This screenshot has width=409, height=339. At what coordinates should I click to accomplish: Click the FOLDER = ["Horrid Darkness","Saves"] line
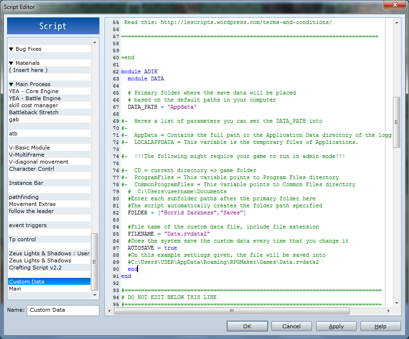pyautogui.click(x=187, y=213)
